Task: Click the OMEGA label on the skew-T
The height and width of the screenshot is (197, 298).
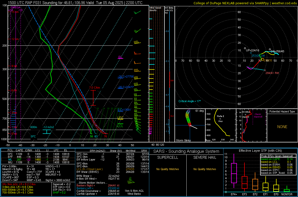Action: coord(16,7)
